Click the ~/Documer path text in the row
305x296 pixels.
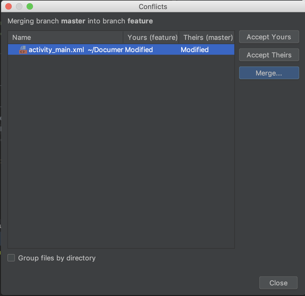(105, 50)
